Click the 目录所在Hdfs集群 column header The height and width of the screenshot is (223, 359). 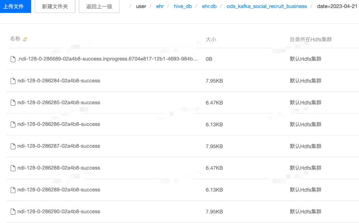(x=311, y=39)
